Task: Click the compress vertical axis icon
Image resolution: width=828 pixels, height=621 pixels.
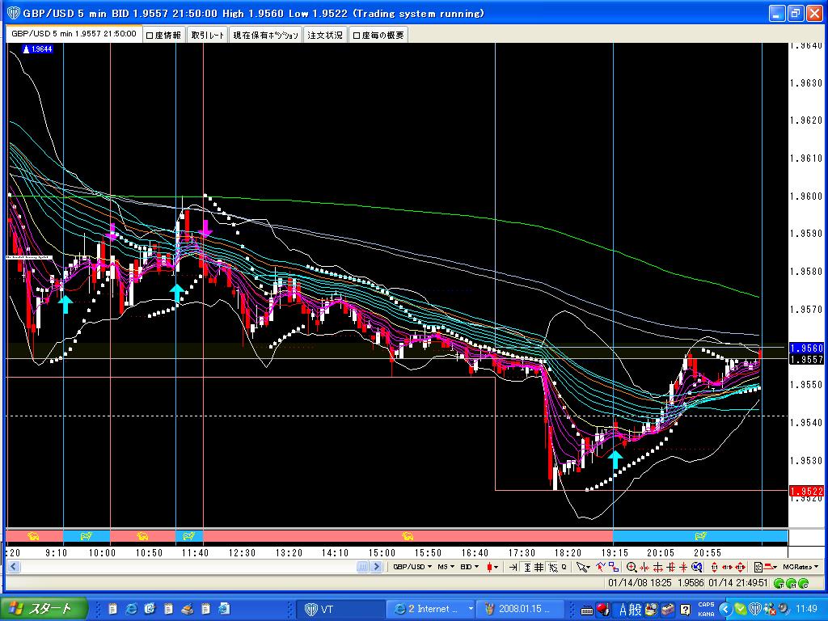Action: pos(683,567)
